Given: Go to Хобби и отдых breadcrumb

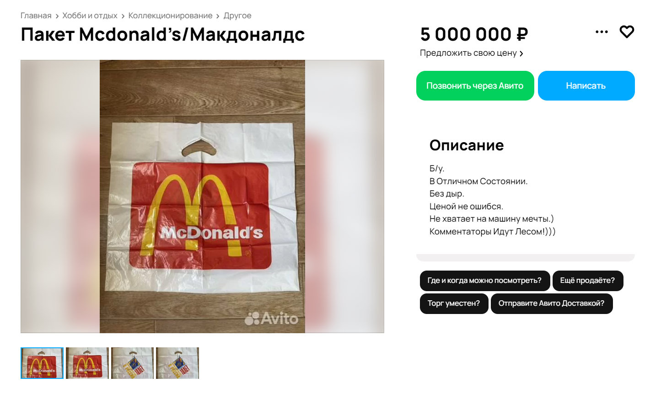Looking at the screenshot, I should coord(90,16).
